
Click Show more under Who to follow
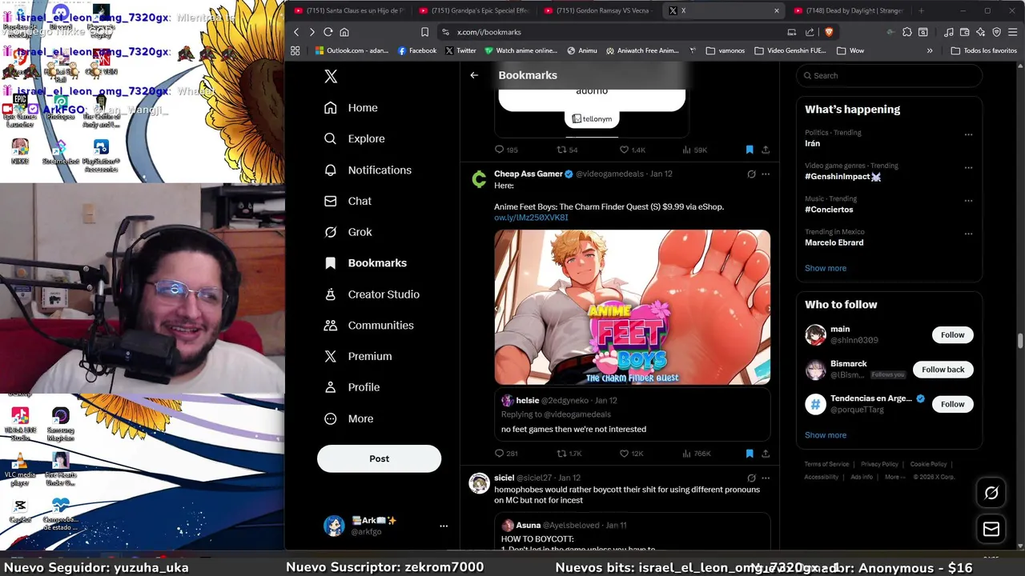coord(825,435)
